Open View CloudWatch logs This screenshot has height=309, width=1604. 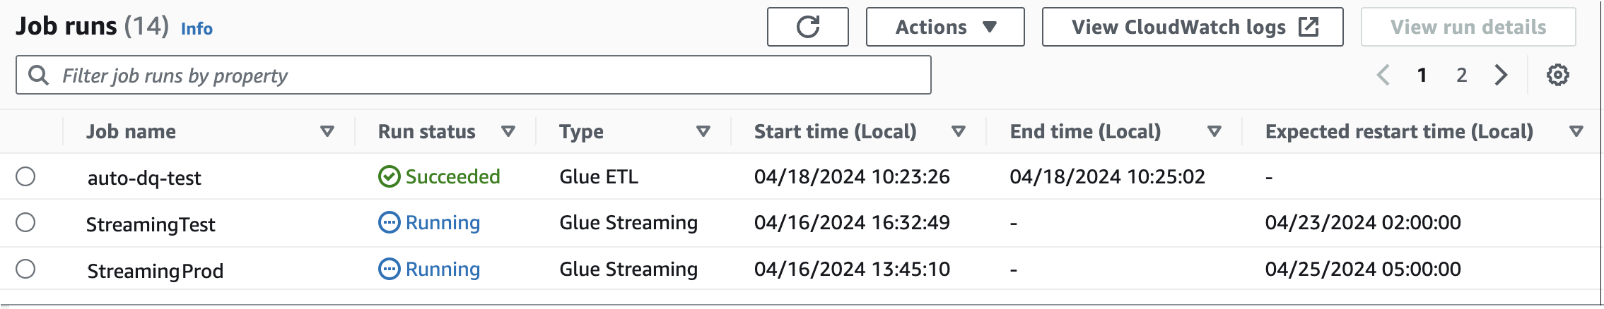pyautogui.click(x=1192, y=28)
